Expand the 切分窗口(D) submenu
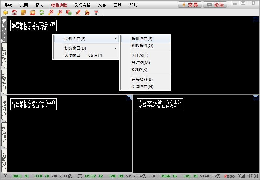Image resolution: width=260 pixels, height=180 pixels. [x=87, y=48]
